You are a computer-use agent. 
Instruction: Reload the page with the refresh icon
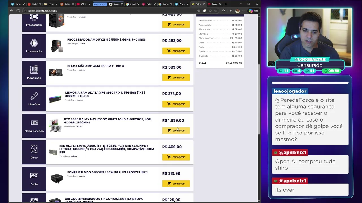click(x=18, y=11)
